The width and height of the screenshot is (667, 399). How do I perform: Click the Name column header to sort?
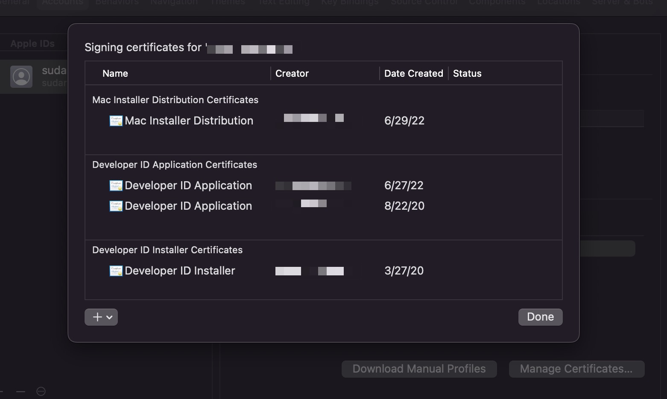(115, 73)
